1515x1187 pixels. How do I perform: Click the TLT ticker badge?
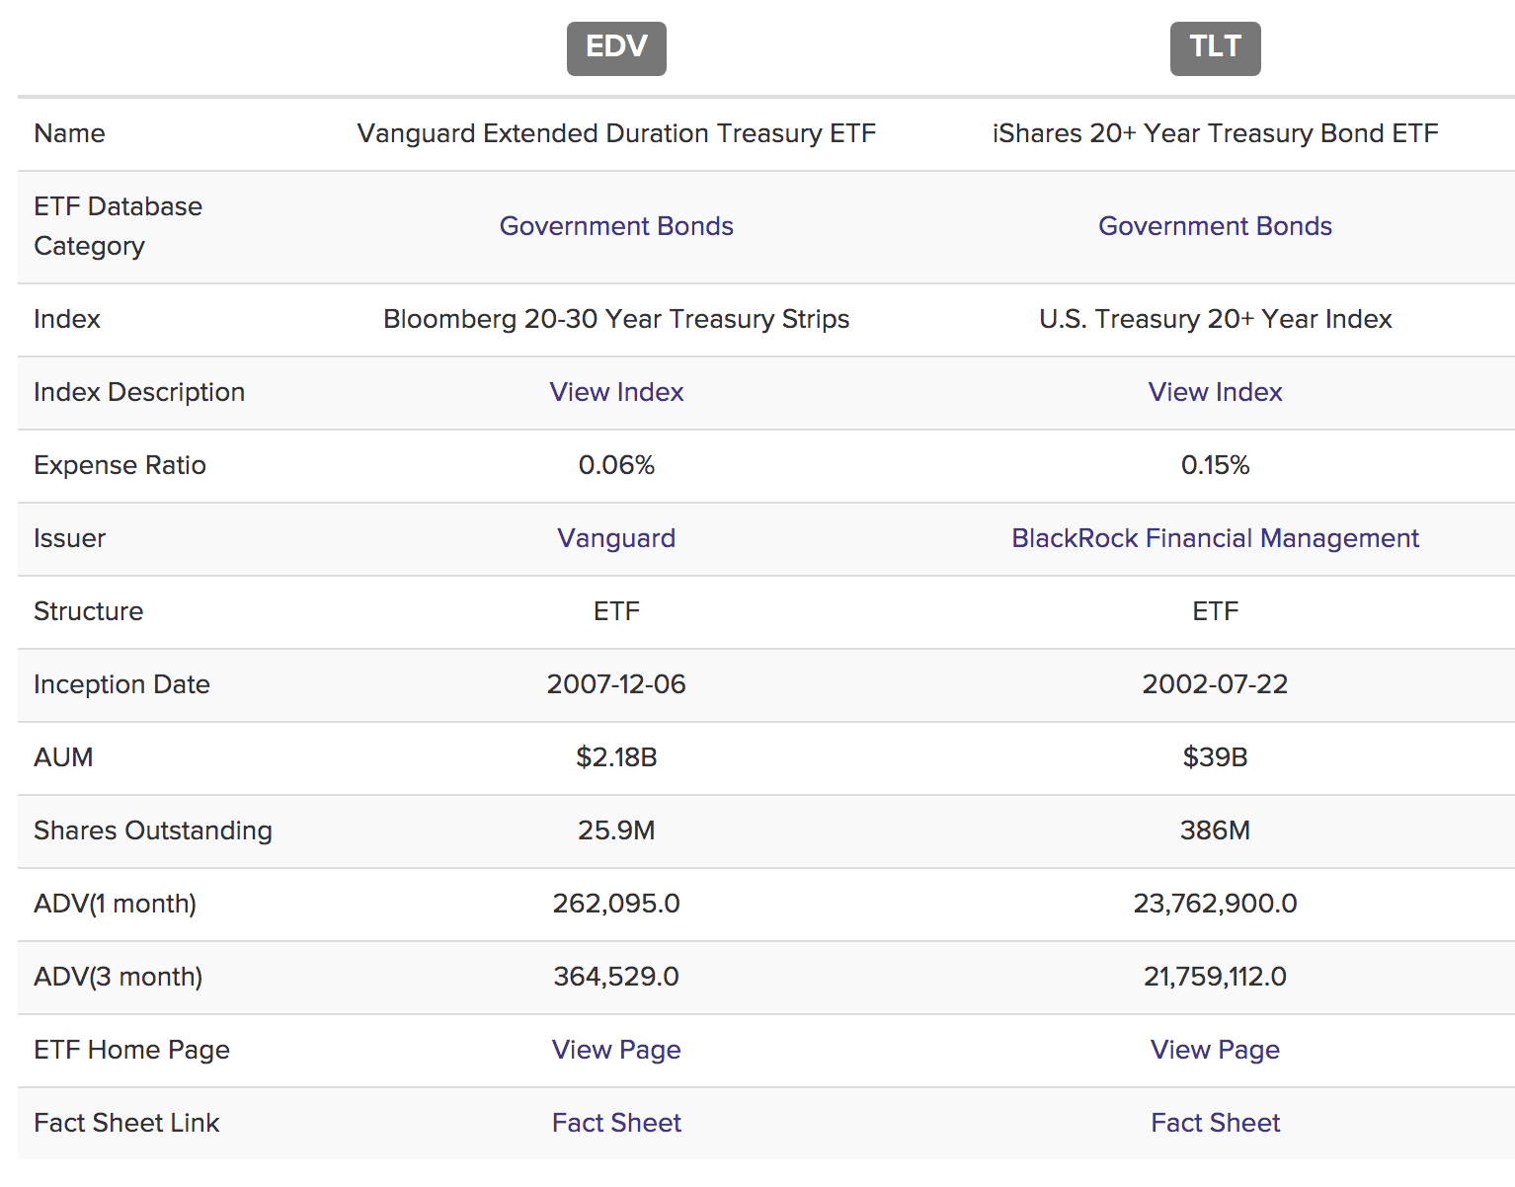tap(1215, 48)
